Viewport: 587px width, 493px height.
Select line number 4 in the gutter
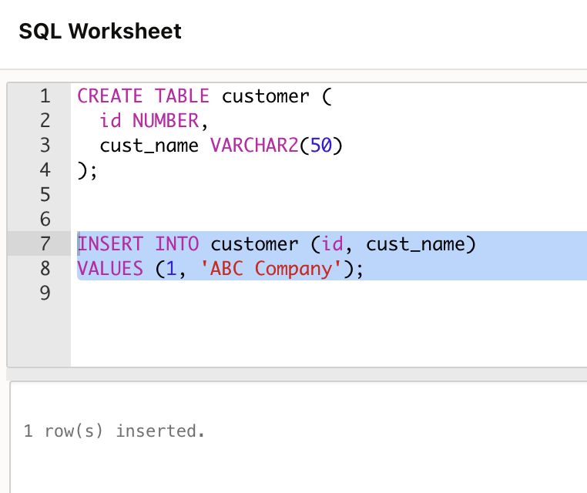[x=45, y=170]
